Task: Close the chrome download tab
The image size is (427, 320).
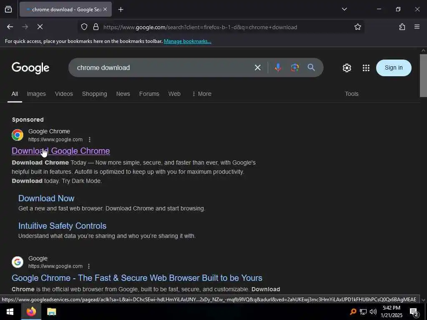Action: [105, 10]
